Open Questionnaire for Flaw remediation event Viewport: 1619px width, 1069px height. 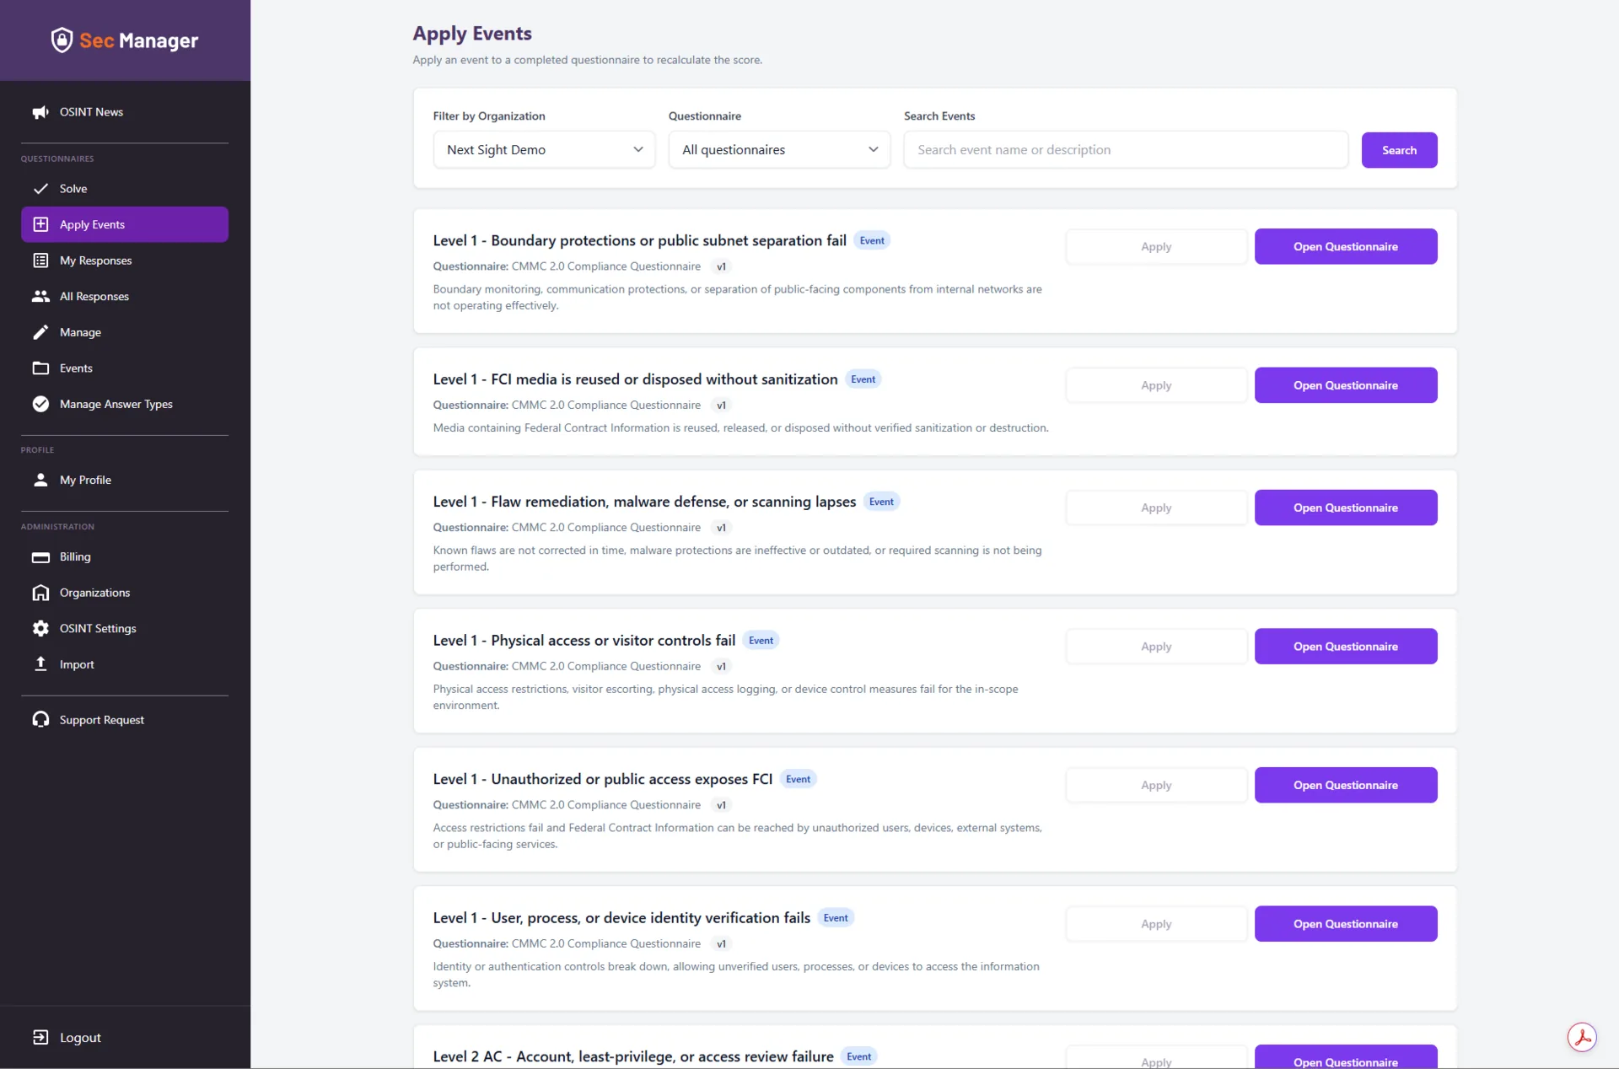tap(1346, 508)
